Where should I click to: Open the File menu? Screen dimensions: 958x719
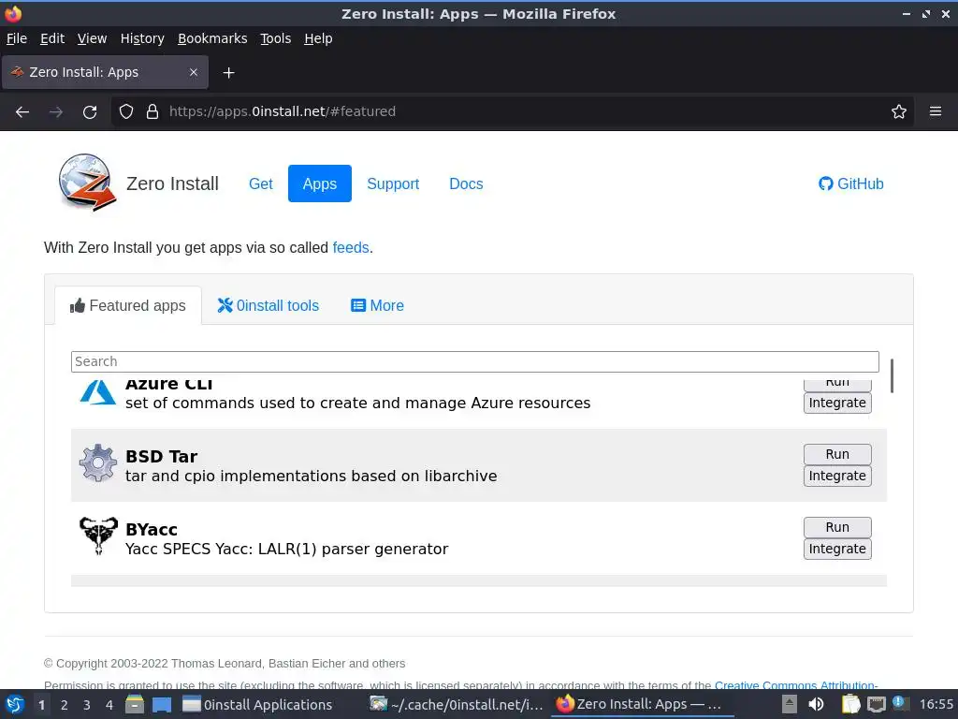17,38
